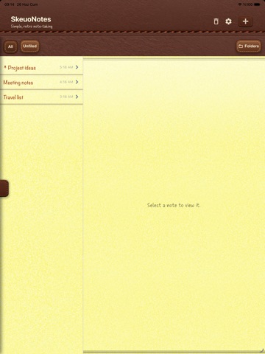Tap the SkeuoNotes app title
265x354 pixels.
coord(31,19)
